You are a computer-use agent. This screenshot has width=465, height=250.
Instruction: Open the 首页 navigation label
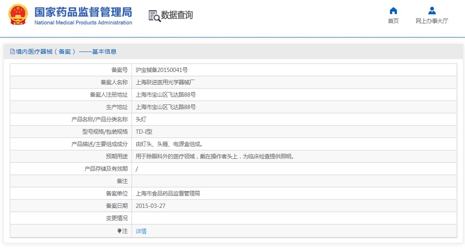tap(393, 21)
